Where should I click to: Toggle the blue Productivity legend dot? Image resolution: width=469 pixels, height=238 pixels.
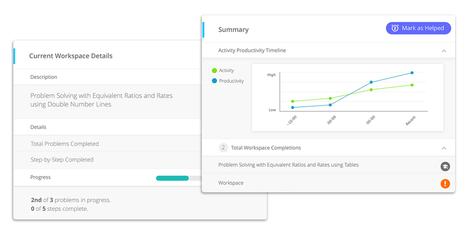214,81
